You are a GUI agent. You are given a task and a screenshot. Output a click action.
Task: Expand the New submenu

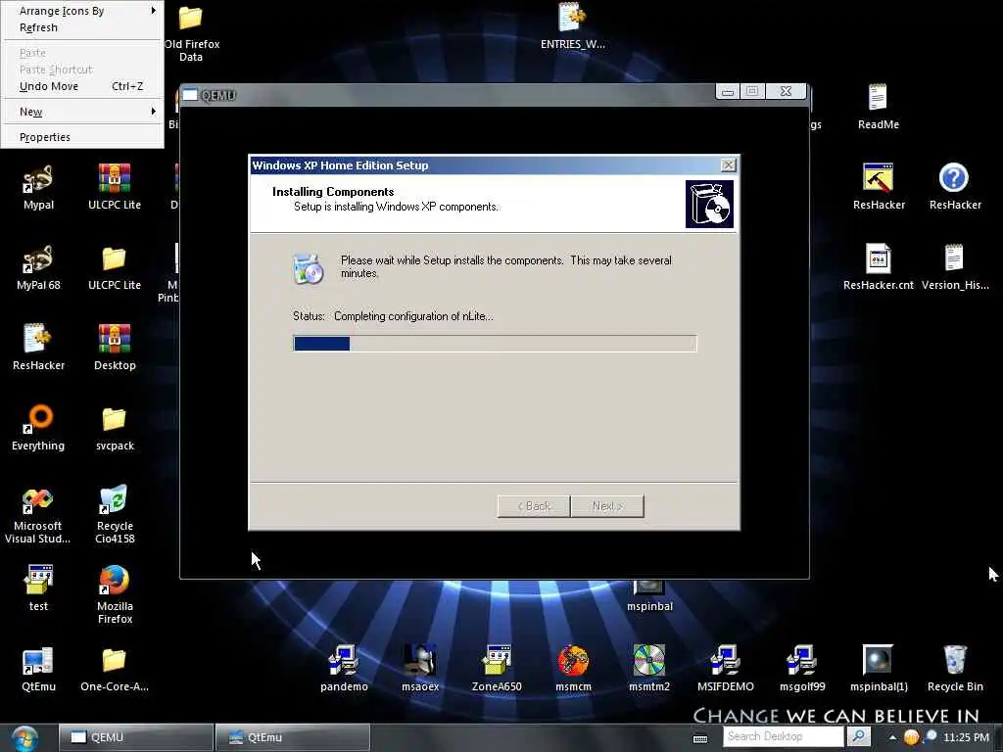82,112
